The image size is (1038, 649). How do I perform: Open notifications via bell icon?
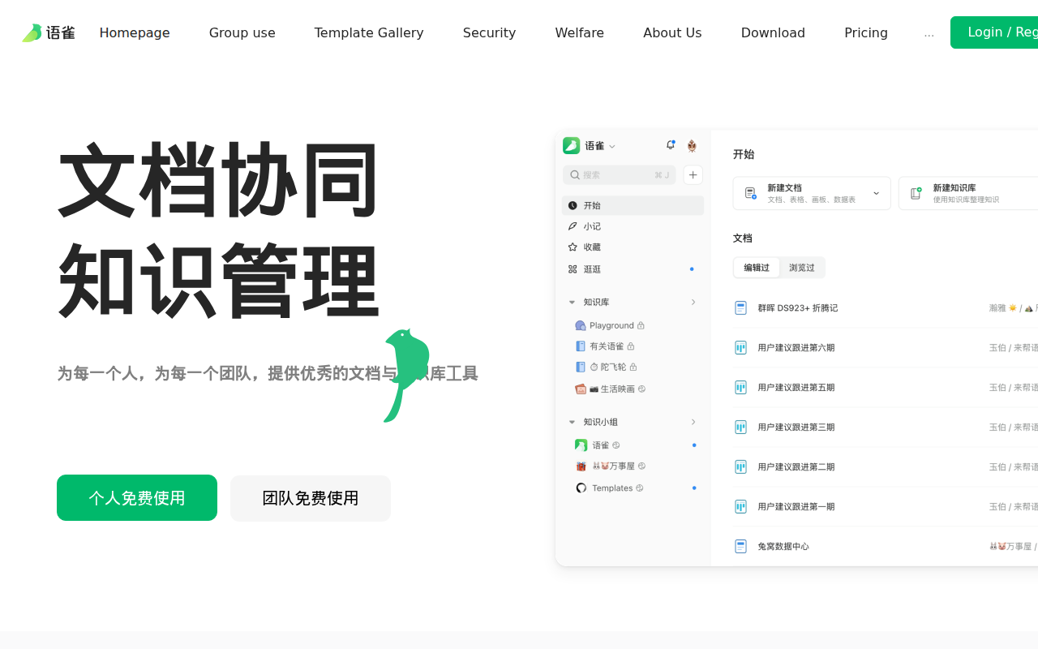click(671, 144)
